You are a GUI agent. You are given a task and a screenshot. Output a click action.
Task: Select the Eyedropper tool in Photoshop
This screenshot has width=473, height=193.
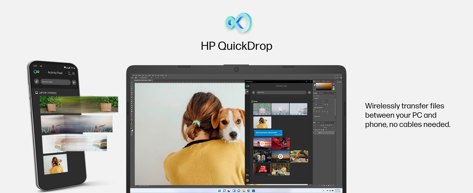(x=132, y=95)
